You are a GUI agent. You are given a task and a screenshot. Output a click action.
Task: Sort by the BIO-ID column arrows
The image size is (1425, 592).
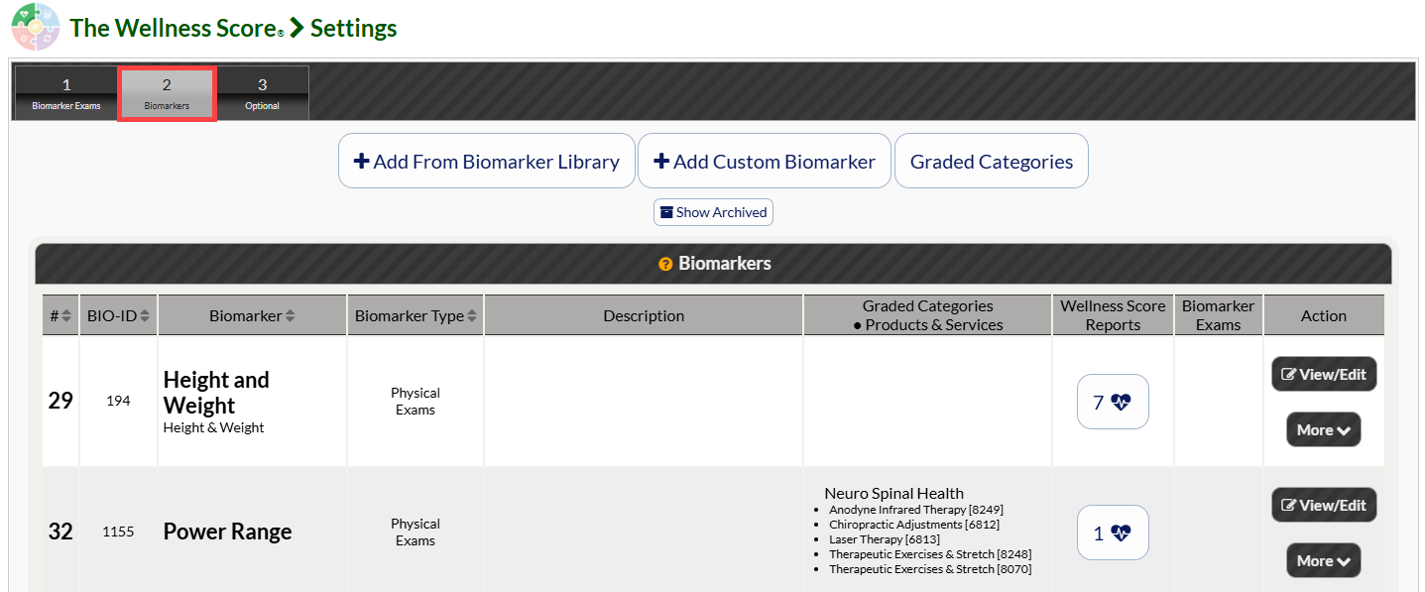[145, 316]
